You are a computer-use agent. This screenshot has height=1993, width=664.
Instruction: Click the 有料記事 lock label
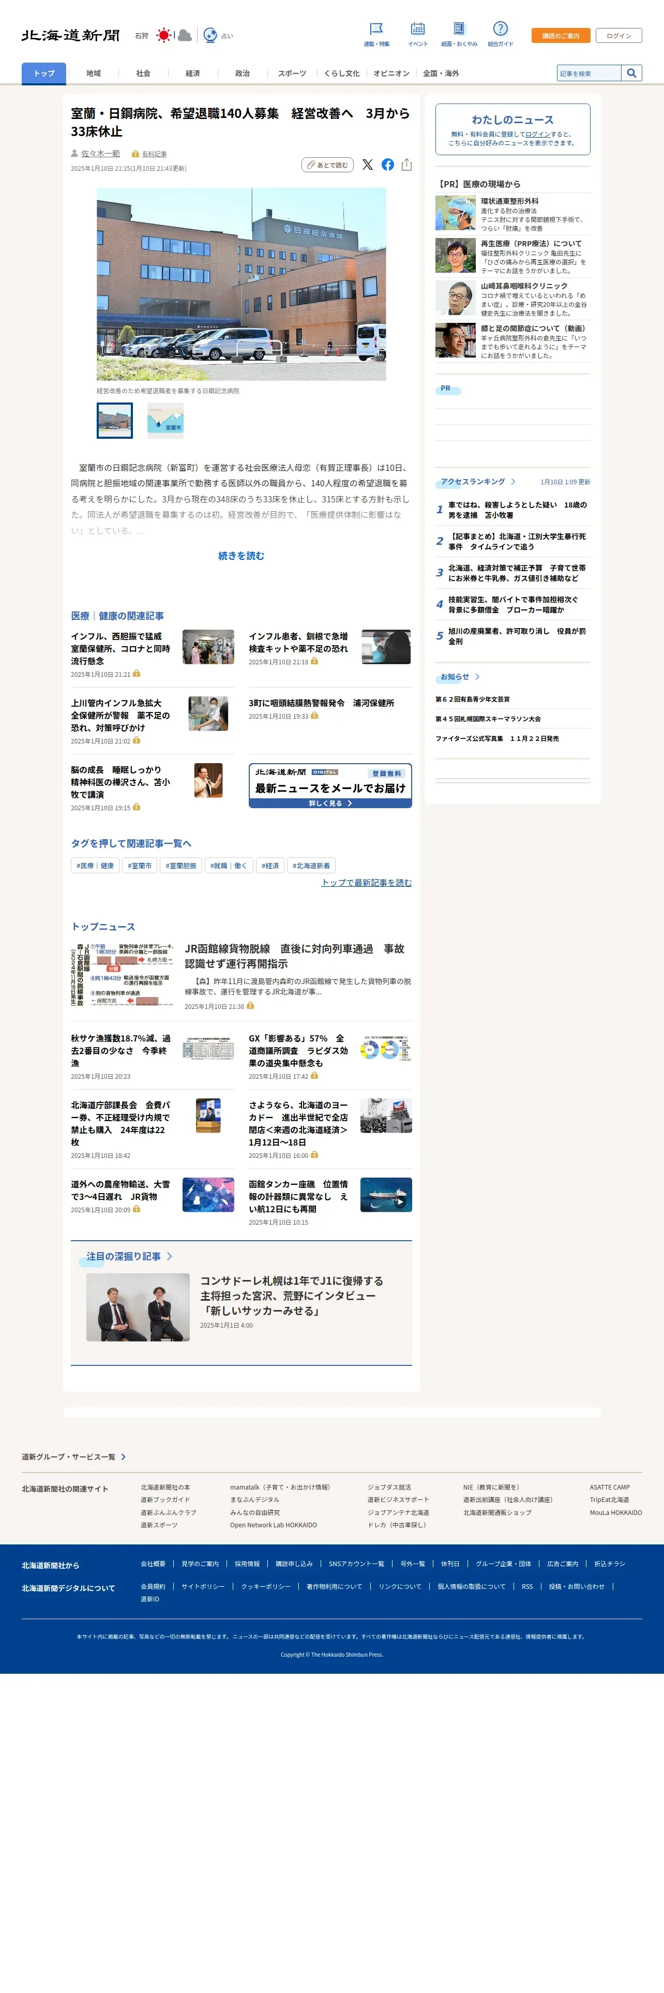[x=149, y=154]
